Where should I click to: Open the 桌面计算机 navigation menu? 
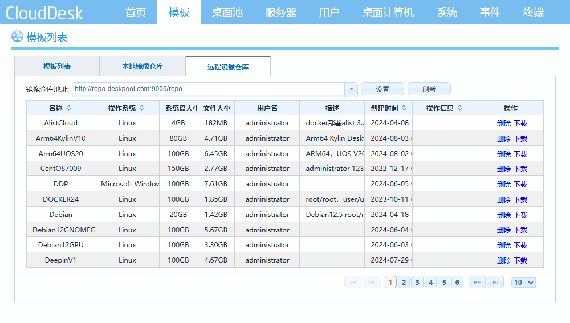click(388, 13)
